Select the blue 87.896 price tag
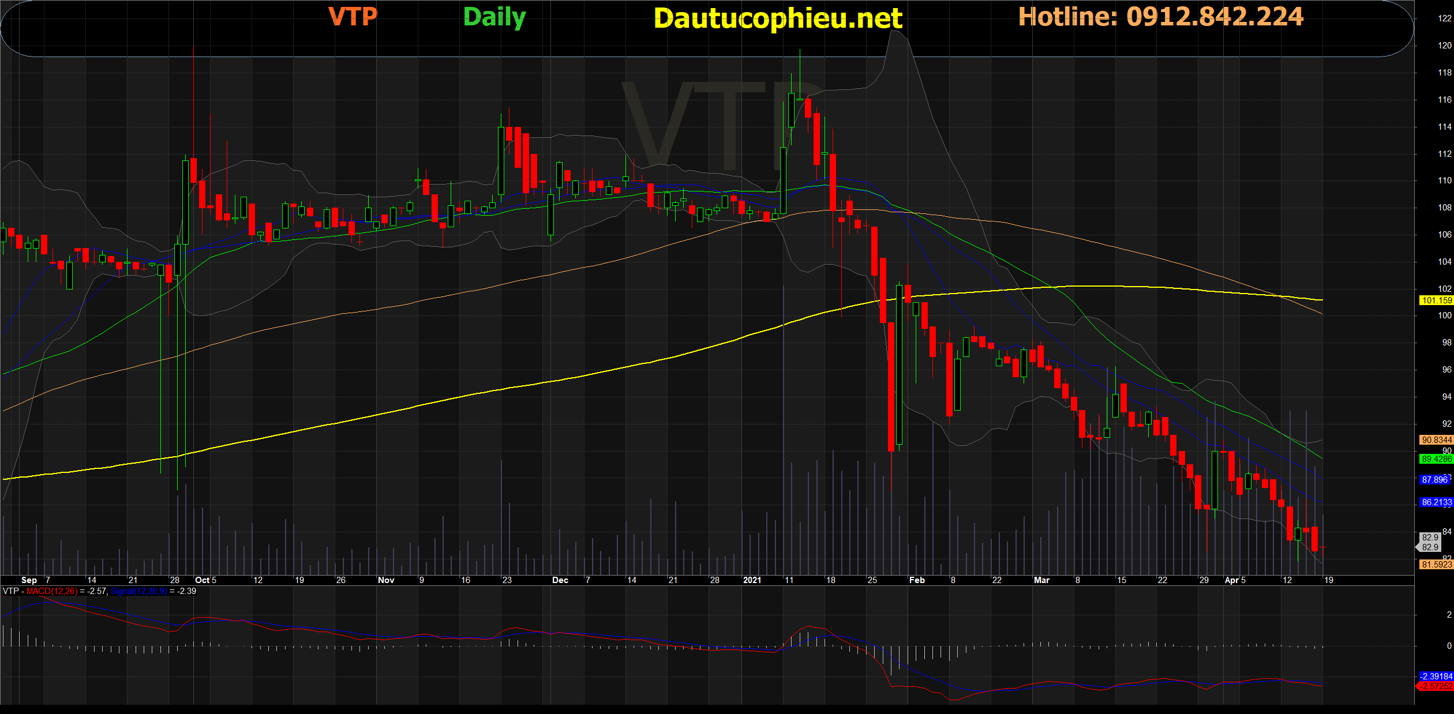 [1435, 480]
